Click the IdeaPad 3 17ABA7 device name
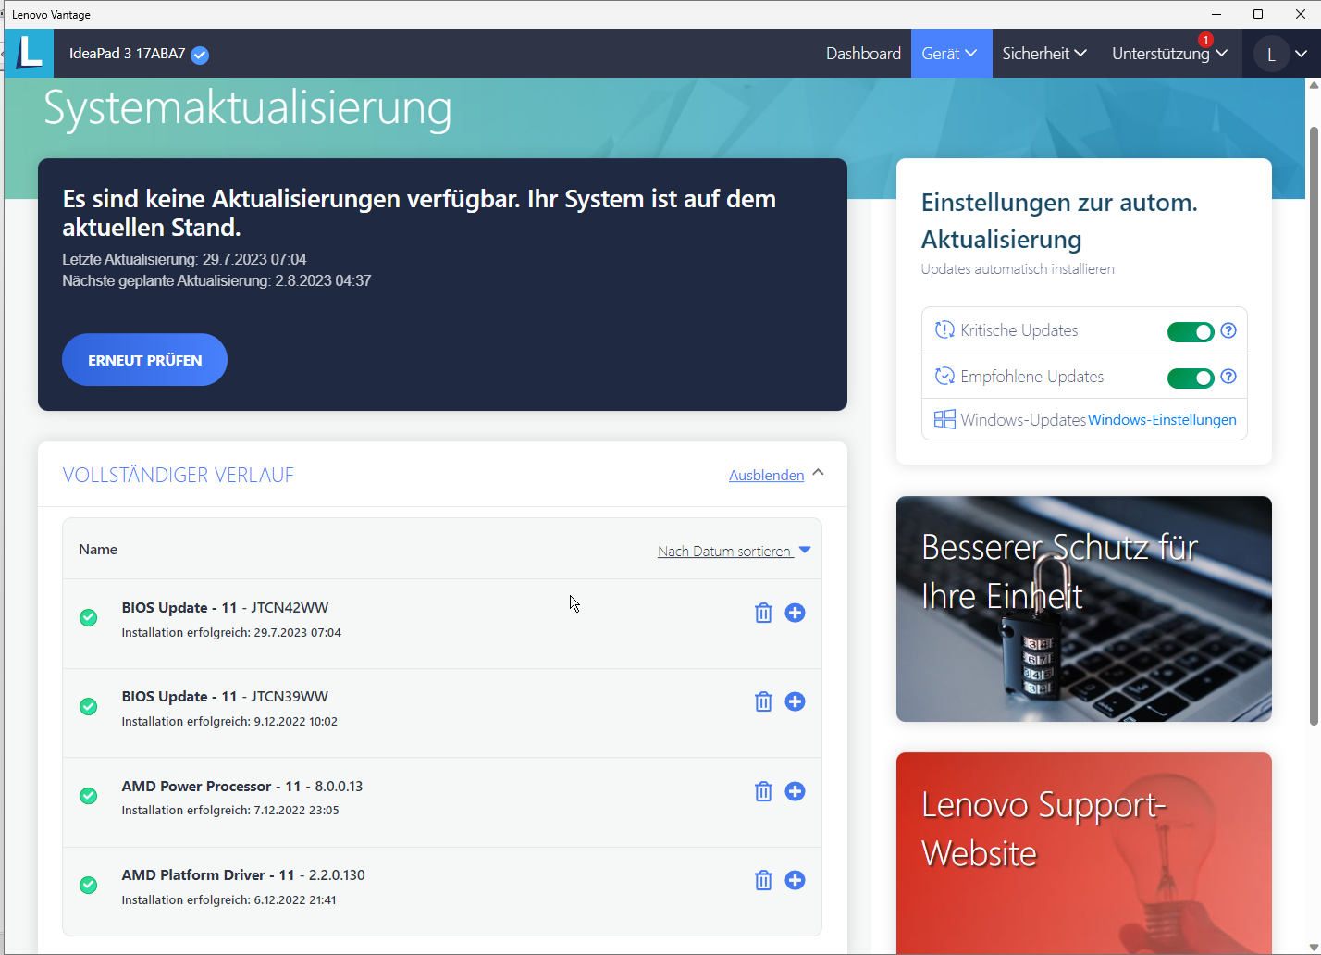1321x955 pixels. [x=128, y=54]
